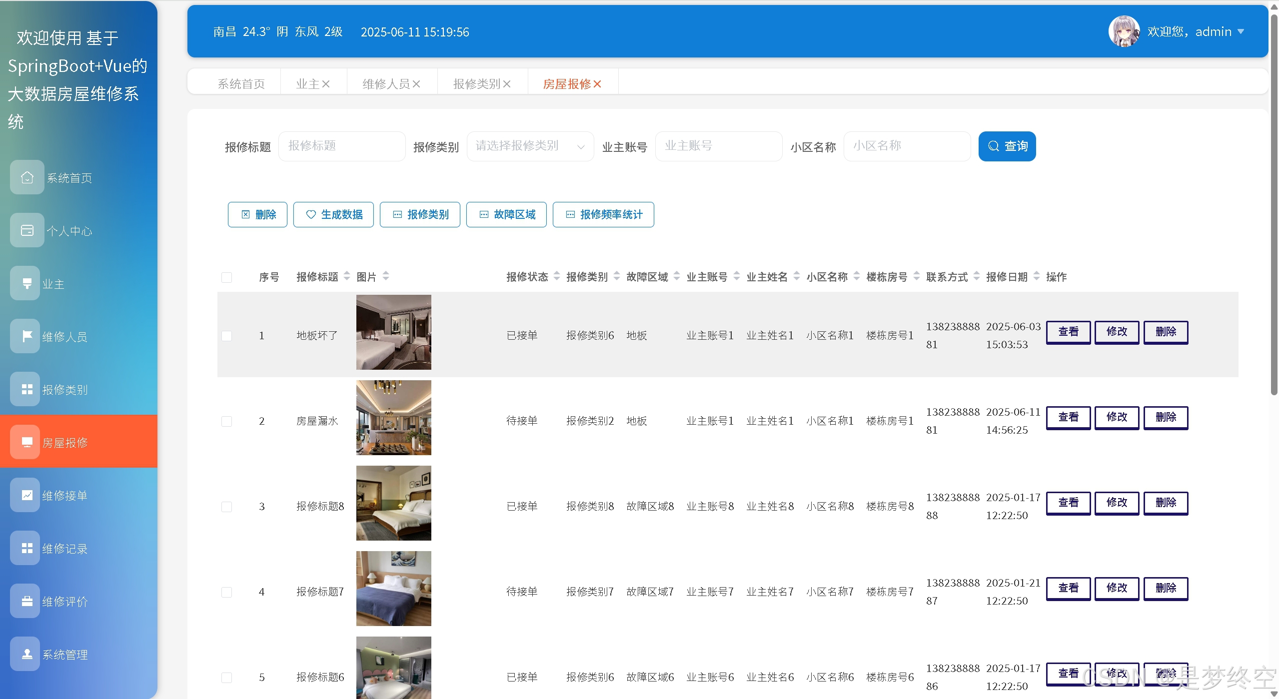Click the 查询 search button
The height and width of the screenshot is (699, 1279).
coord(1007,146)
